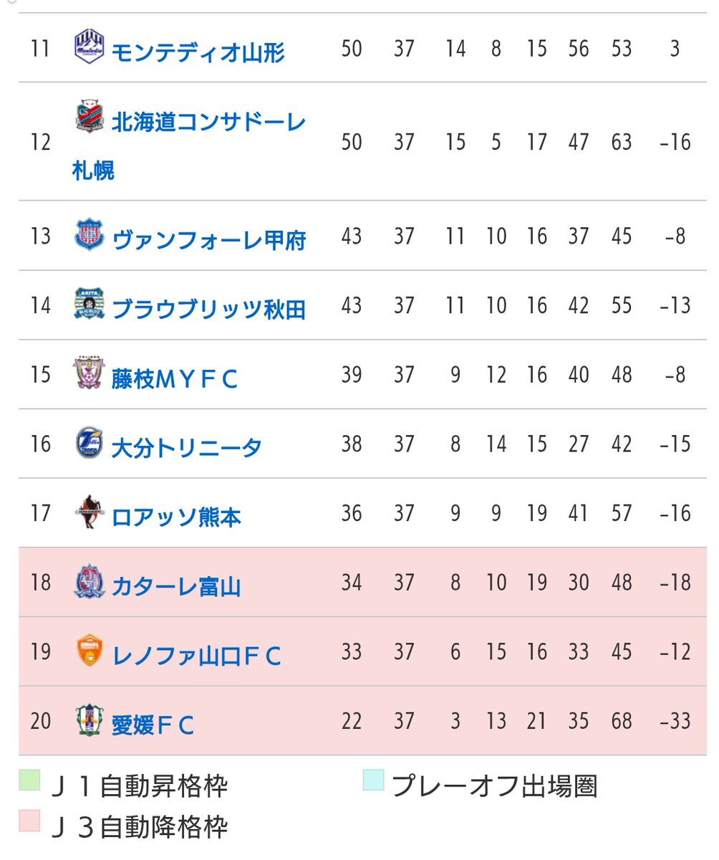
Task: Click the Montedio Yamagata club crest
Action: [x=90, y=47]
